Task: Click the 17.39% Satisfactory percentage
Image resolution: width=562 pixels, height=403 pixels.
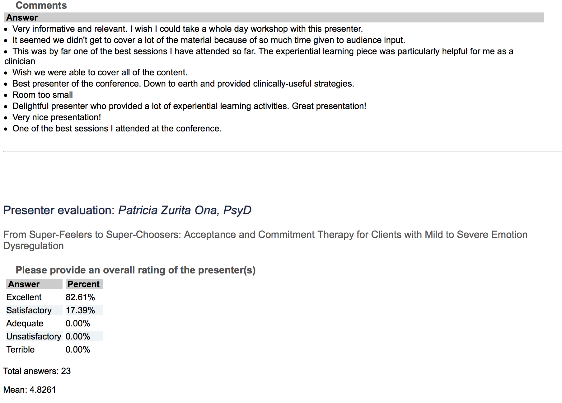Action: point(80,310)
